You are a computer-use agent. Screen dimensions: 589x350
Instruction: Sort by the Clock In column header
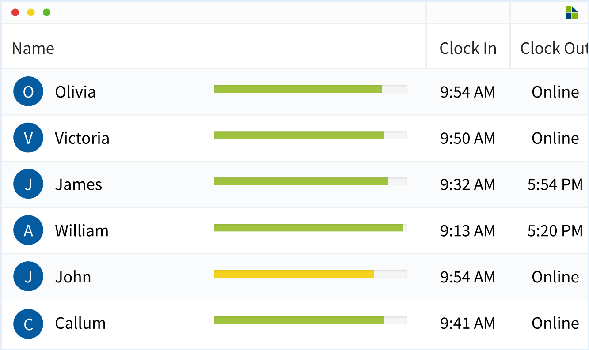(x=468, y=48)
